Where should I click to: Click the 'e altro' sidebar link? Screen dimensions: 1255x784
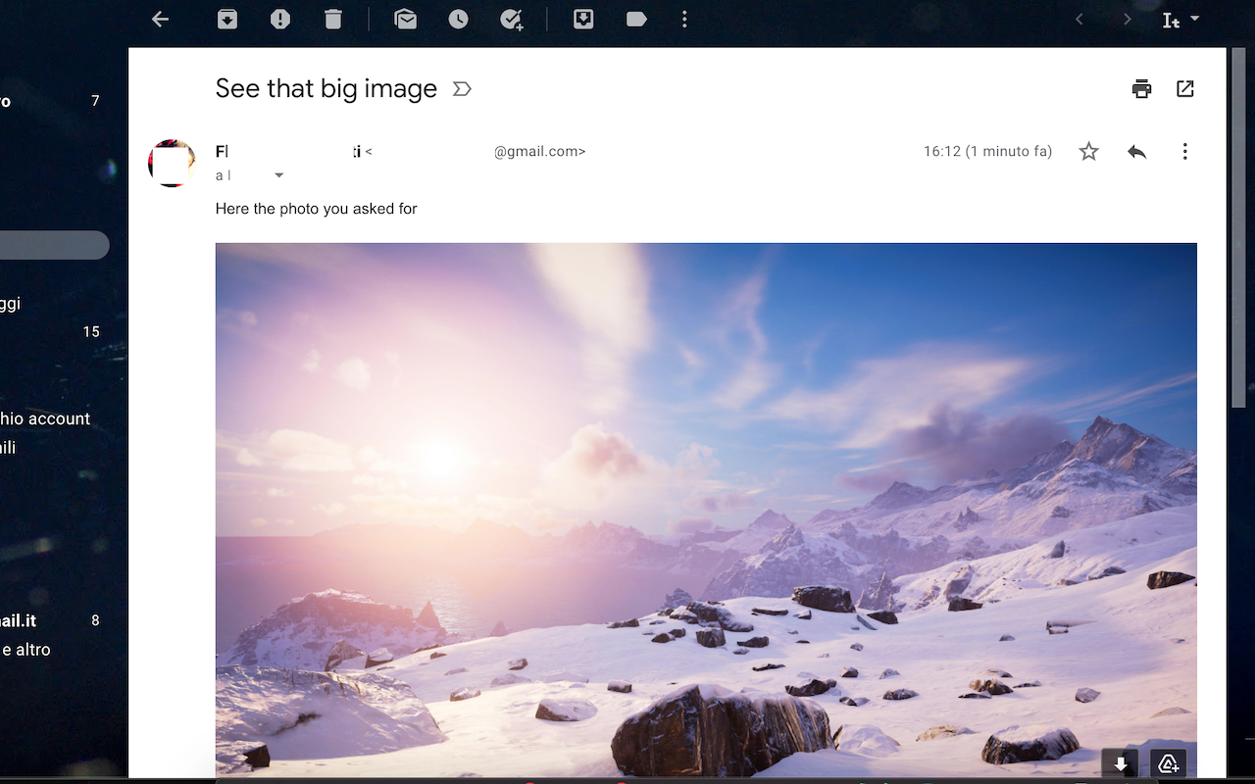coord(26,649)
